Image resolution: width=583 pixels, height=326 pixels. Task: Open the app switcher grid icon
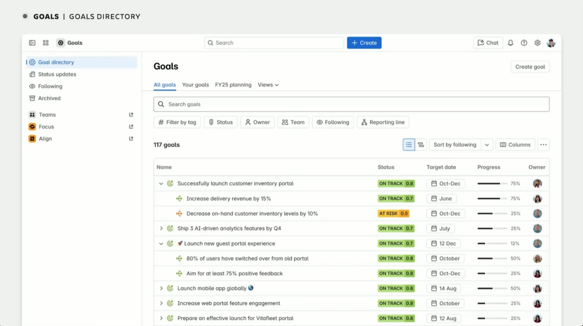click(x=46, y=43)
